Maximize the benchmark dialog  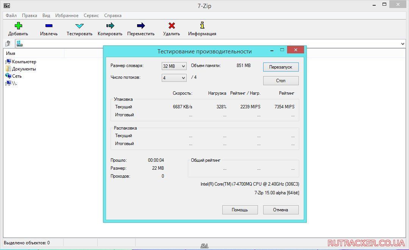click(x=282, y=50)
